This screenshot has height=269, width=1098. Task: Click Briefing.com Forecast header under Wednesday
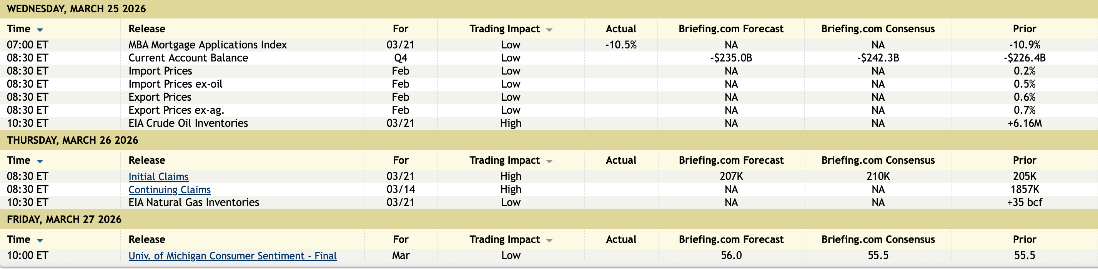730,29
